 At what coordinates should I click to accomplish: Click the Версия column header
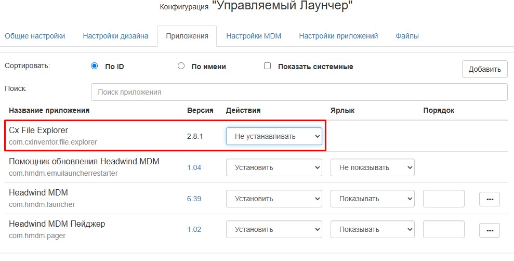click(200, 111)
